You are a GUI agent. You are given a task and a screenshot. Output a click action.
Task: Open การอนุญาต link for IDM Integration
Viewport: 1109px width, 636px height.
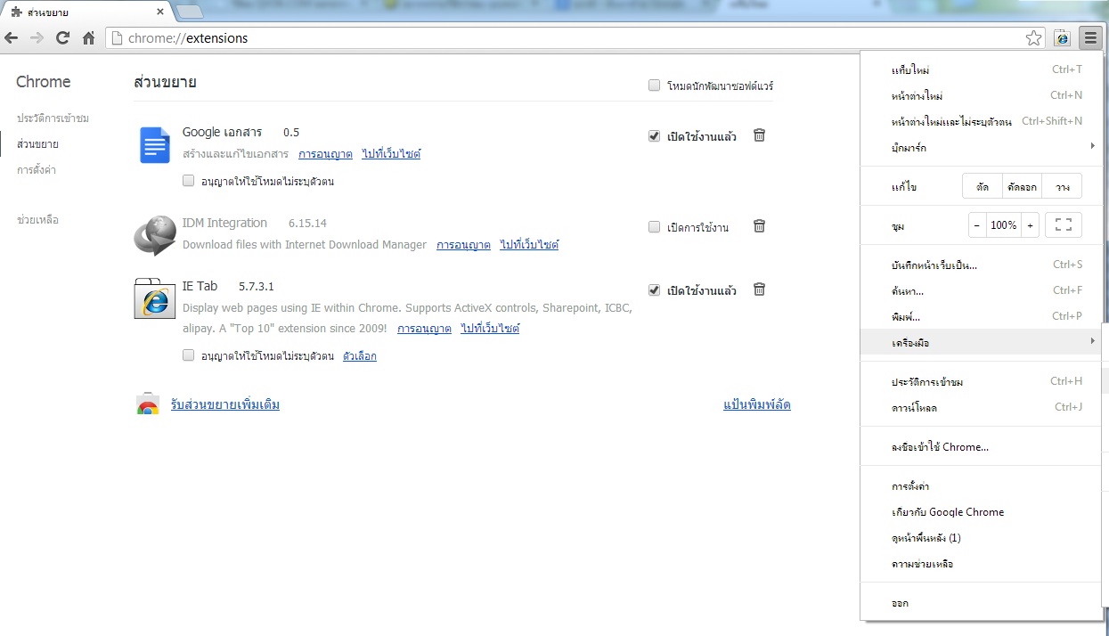(x=463, y=245)
